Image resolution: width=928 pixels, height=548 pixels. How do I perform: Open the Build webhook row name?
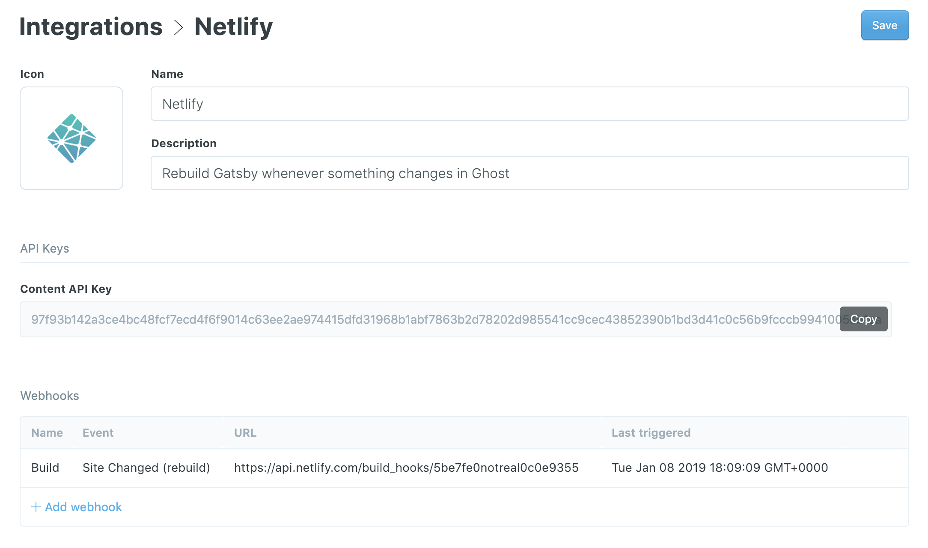coord(45,468)
